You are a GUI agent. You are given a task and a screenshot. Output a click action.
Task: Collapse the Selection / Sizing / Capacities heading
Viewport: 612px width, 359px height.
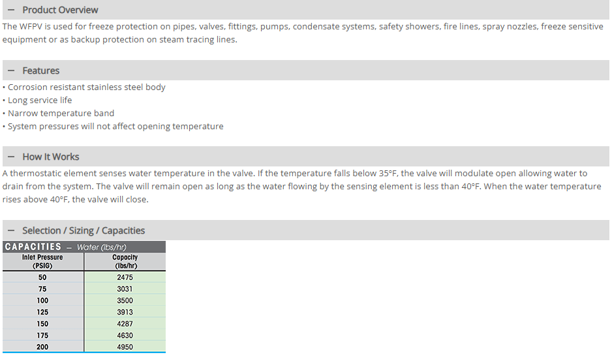tap(84, 230)
